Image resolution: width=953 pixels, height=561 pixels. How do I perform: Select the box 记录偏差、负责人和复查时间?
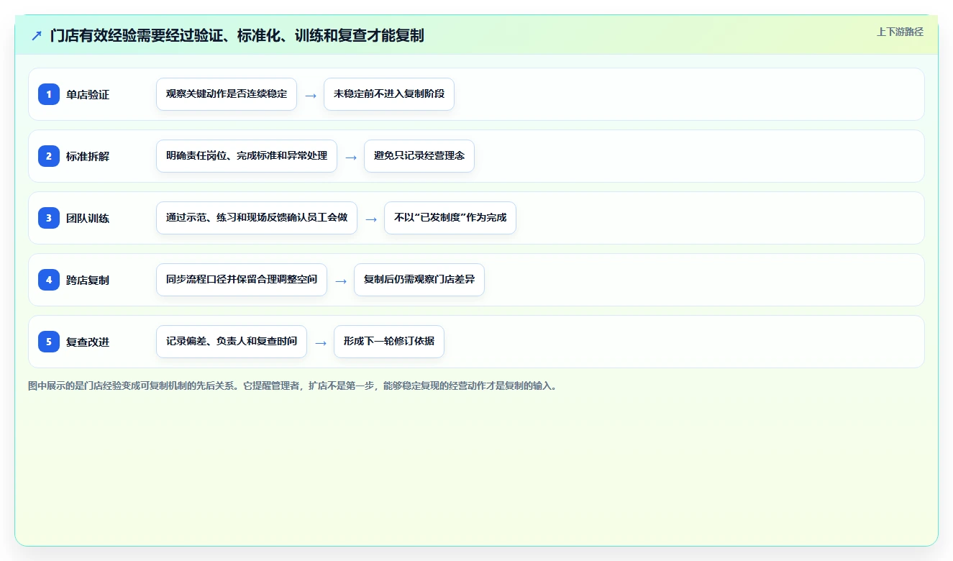[232, 342]
